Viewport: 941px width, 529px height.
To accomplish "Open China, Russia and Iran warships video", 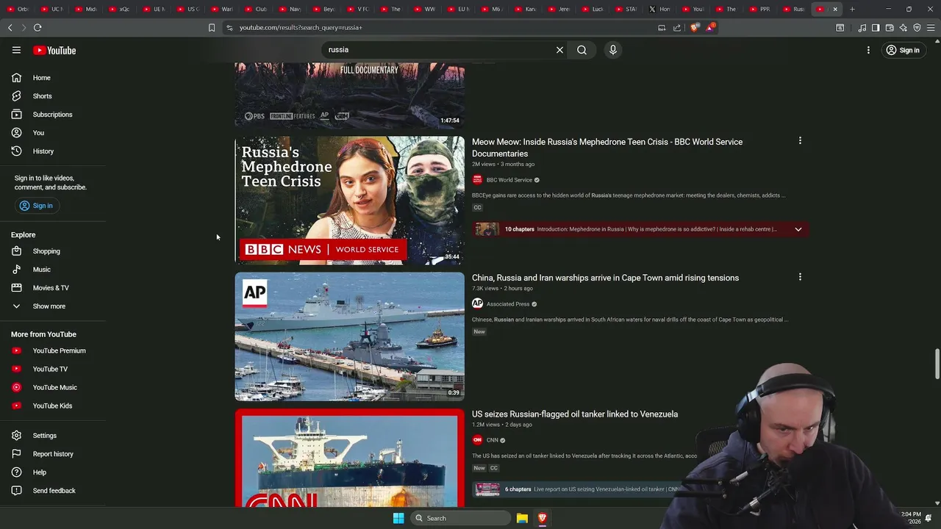I will point(605,278).
